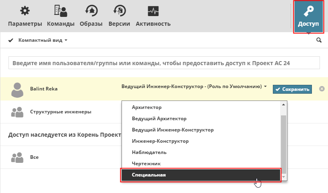Open the Параметры gear icon

pyautogui.click(x=25, y=11)
